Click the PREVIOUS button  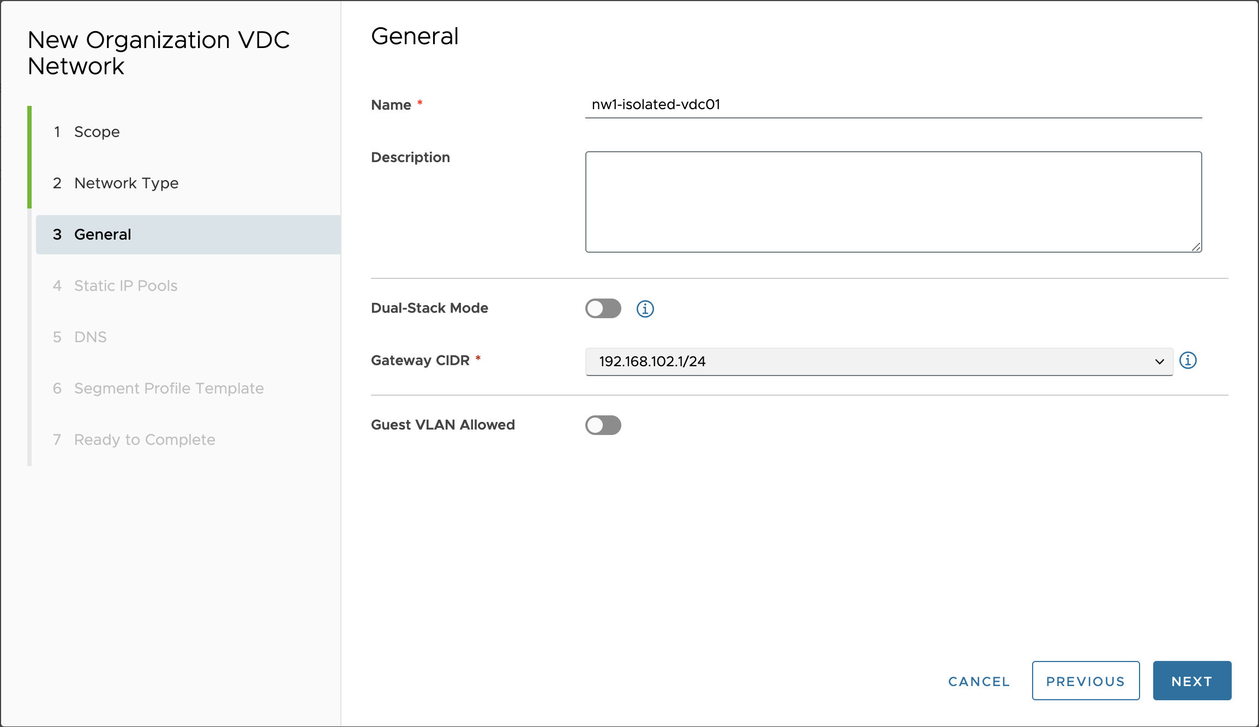[1085, 681]
